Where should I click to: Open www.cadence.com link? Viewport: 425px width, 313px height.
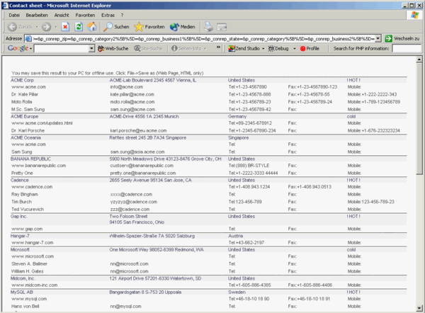click(x=32, y=187)
